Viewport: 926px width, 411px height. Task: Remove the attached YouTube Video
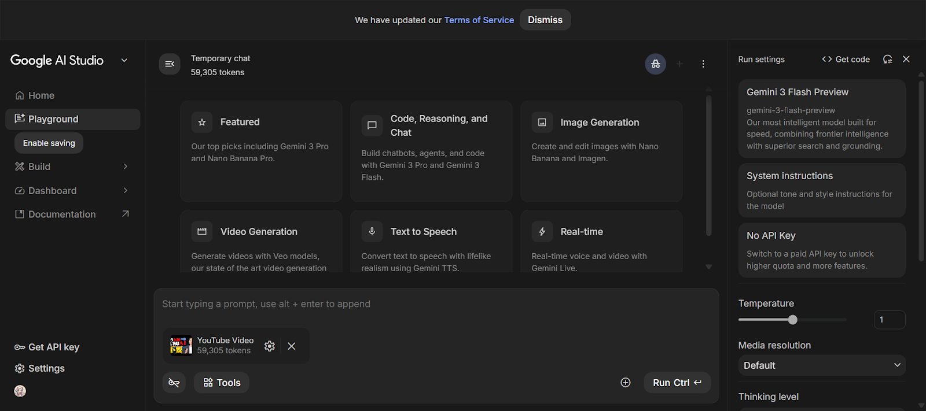292,346
